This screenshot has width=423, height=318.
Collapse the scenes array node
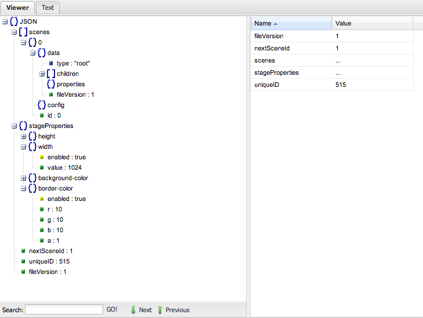click(14, 32)
